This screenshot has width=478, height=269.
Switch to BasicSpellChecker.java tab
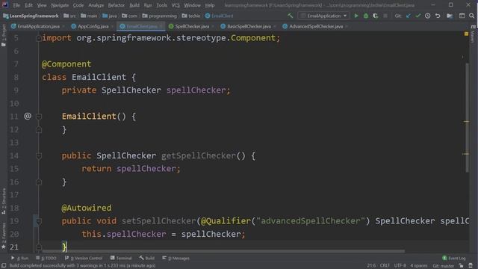coord(249,26)
